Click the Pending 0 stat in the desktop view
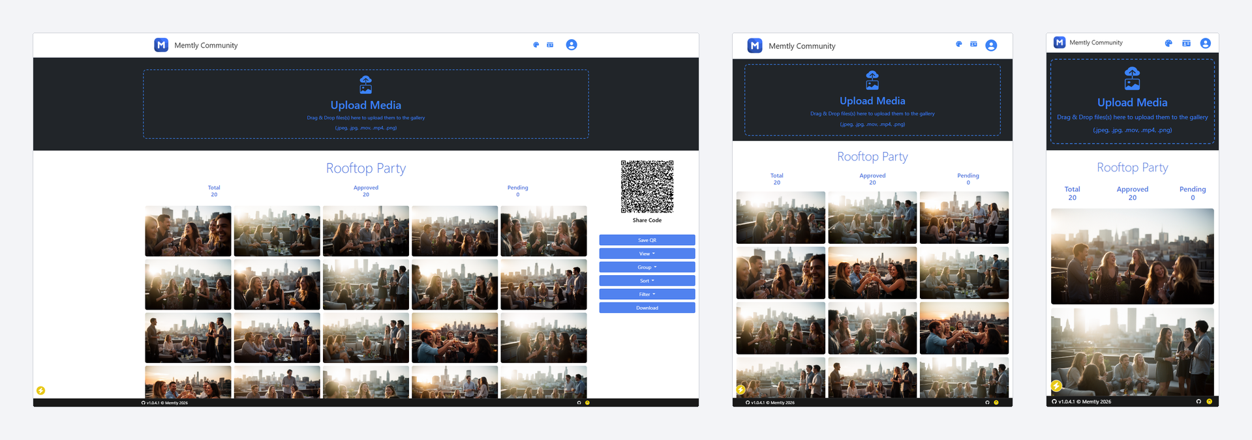The image size is (1252, 440). tap(518, 191)
